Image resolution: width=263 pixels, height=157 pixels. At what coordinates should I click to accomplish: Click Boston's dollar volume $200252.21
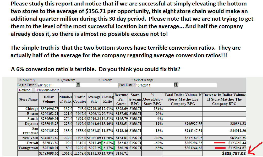tap(49, 114)
